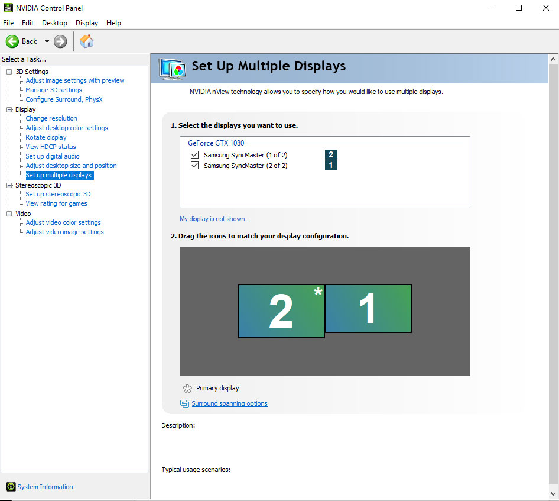Collapse the Stereoscopic 3D tree node
The height and width of the screenshot is (501, 559).
pos(9,185)
